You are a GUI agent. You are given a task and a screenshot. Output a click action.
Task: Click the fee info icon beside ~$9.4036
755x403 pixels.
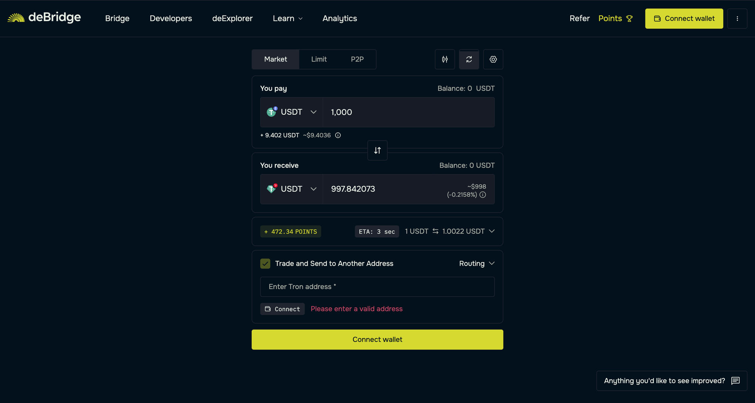(338, 135)
